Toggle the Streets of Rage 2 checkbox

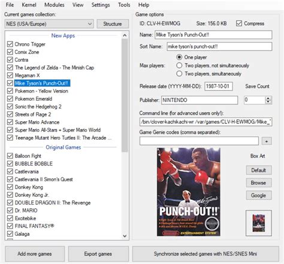[10, 114]
